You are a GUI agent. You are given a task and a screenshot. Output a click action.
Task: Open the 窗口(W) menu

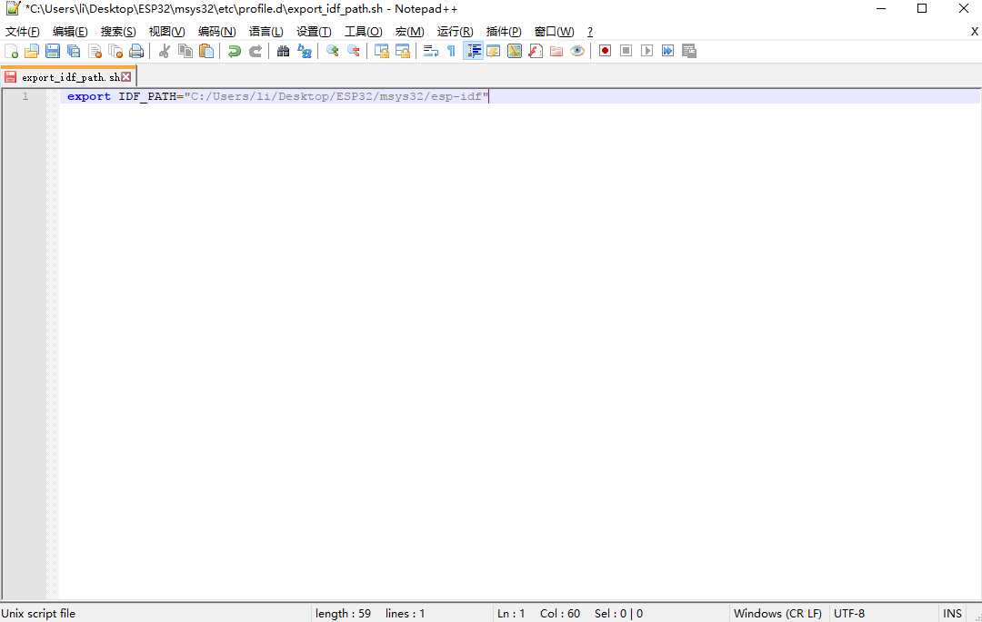(x=555, y=31)
